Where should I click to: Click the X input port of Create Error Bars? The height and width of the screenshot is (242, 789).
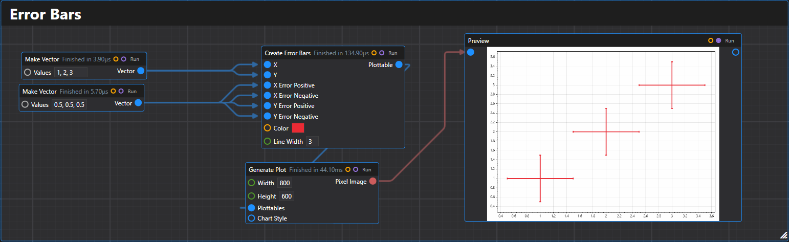pyautogui.click(x=267, y=65)
